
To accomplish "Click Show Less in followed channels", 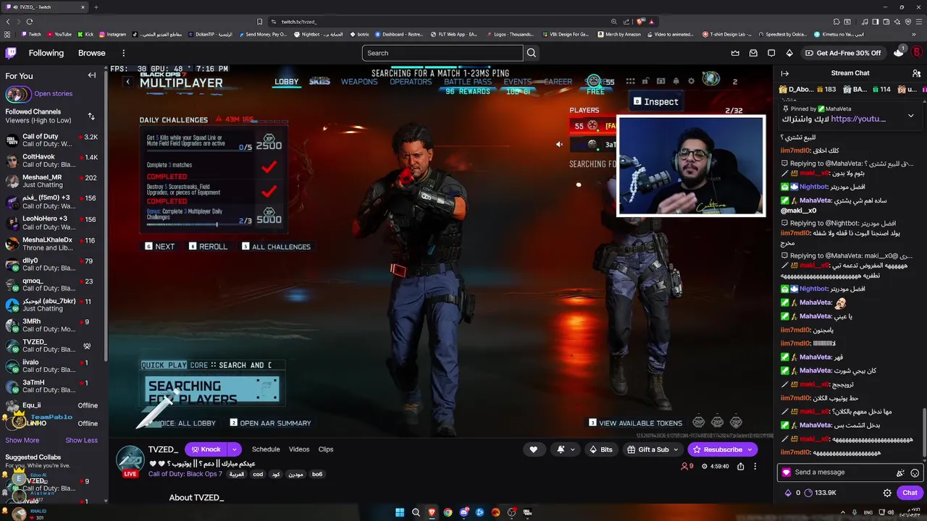I will click(81, 440).
